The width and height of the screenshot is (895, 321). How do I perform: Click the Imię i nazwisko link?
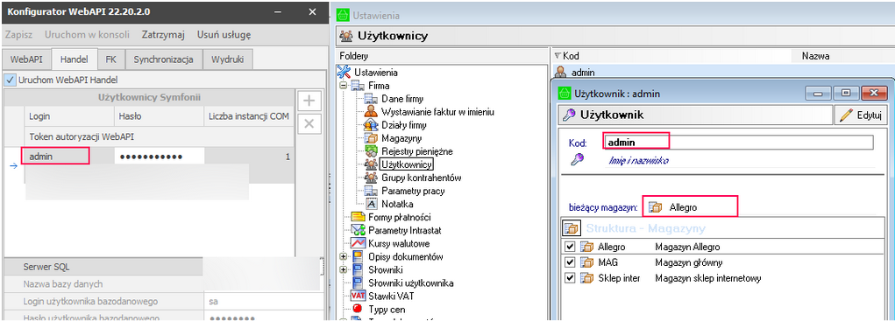[639, 161]
